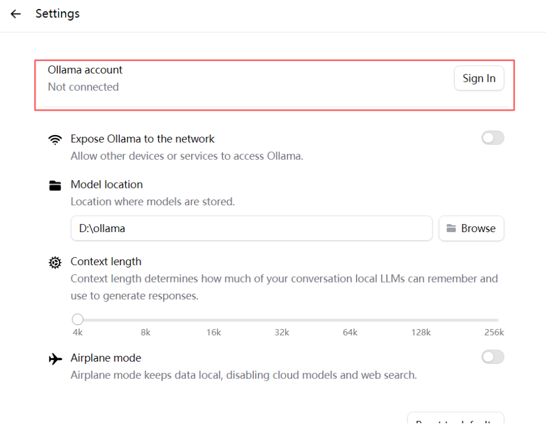This screenshot has width=546, height=435.
Task: Browse for a new model location
Action: (x=471, y=229)
